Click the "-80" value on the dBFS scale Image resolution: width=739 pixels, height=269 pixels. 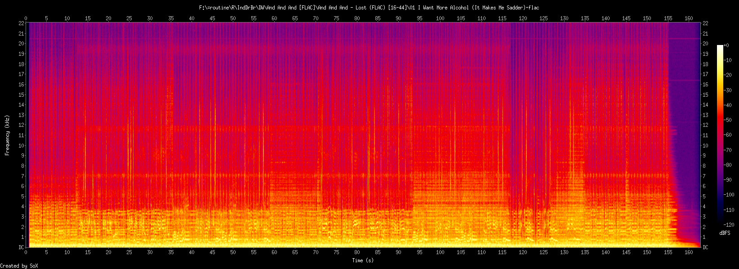(x=727, y=165)
